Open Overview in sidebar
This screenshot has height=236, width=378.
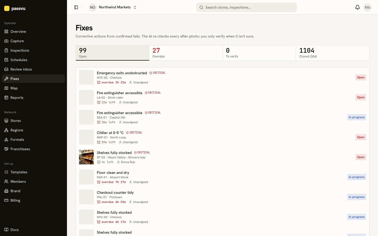[33, 31]
